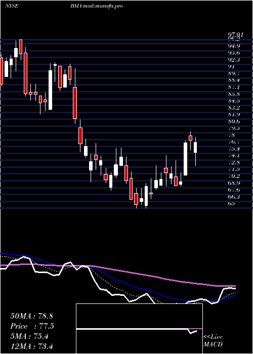
Task: Select the 76.7 price axis label
Action: pos(234,142)
